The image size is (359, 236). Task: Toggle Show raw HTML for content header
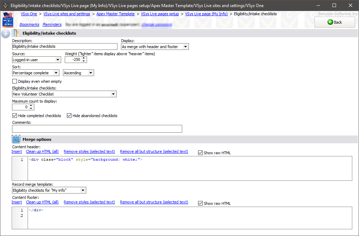point(201,153)
